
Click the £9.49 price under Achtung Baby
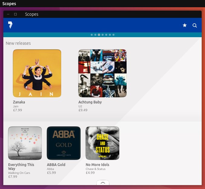pyautogui.click(x=83, y=110)
